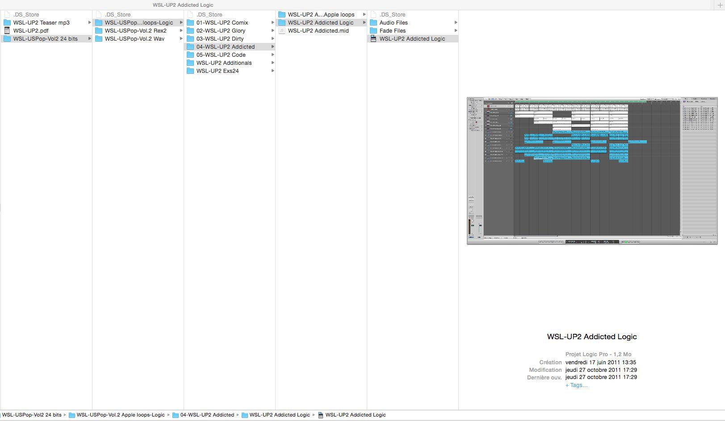
Task: Click the 05-WSL-UP2 Code folder icon
Action: (x=190, y=55)
